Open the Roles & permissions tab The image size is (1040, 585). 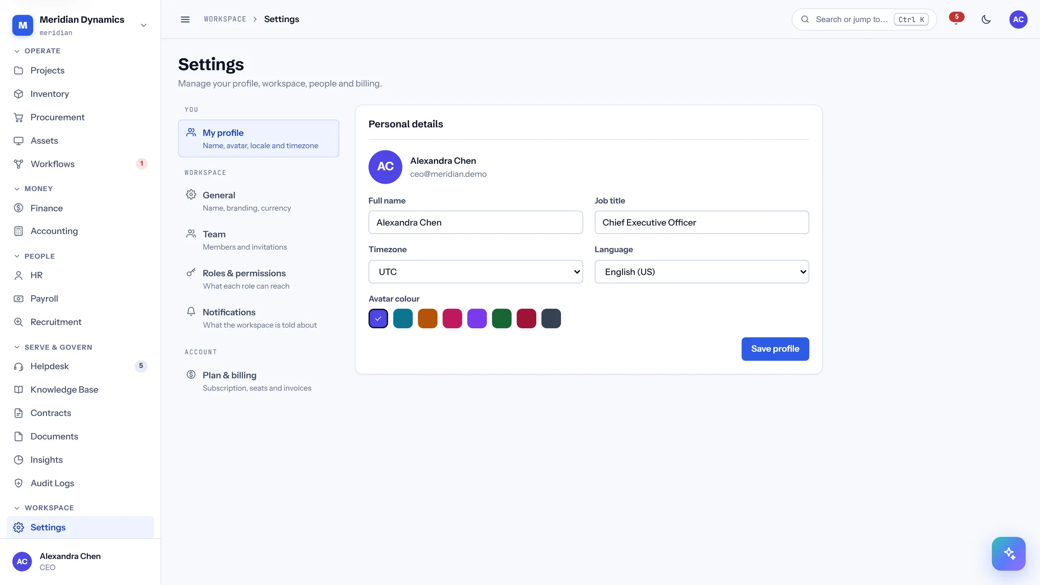[258, 279]
